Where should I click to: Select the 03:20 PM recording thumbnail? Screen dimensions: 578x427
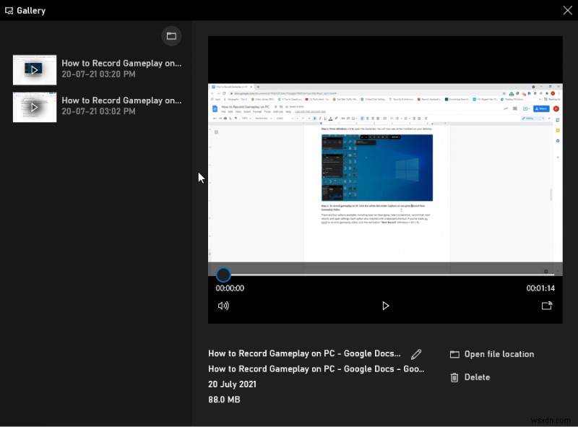click(35, 69)
